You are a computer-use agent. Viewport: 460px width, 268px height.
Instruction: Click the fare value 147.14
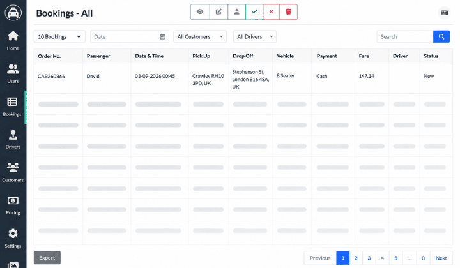367,76
